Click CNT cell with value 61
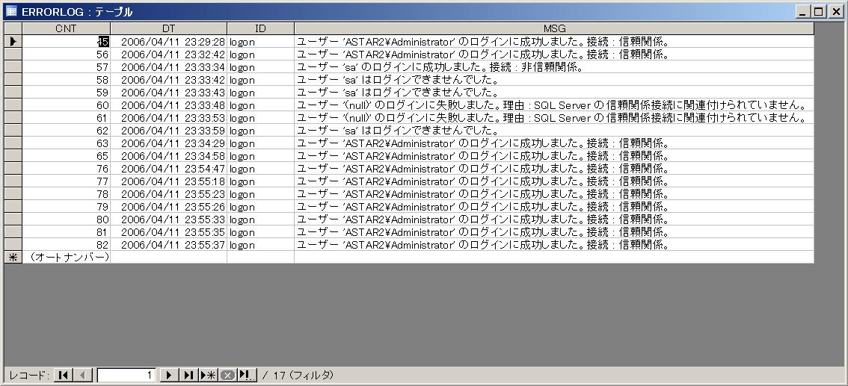The height and width of the screenshot is (386, 848). 67,118
